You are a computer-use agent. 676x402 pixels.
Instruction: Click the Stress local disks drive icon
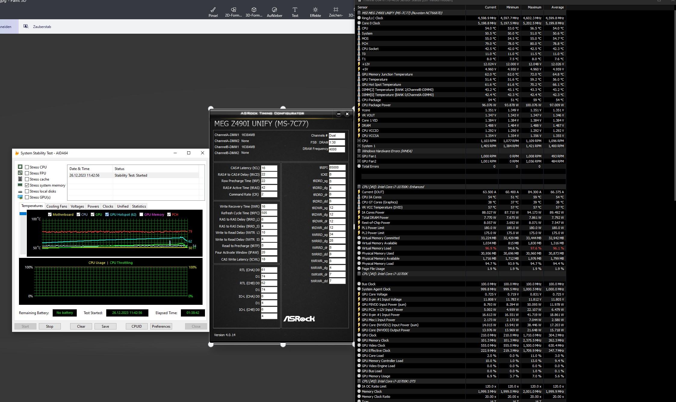tap(20, 191)
